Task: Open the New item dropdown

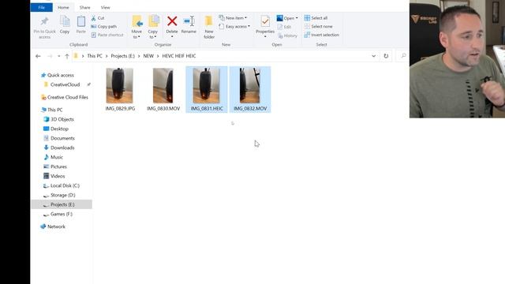Action: click(x=233, y=18)
